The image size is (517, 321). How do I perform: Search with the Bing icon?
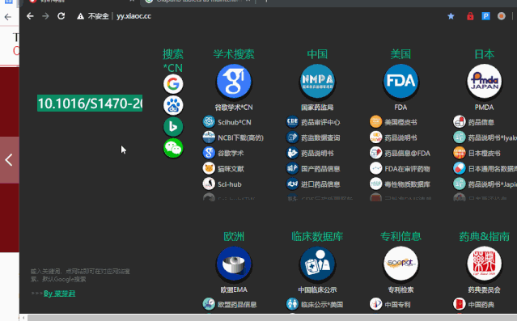pyautogui.click(x=173, y=127)
